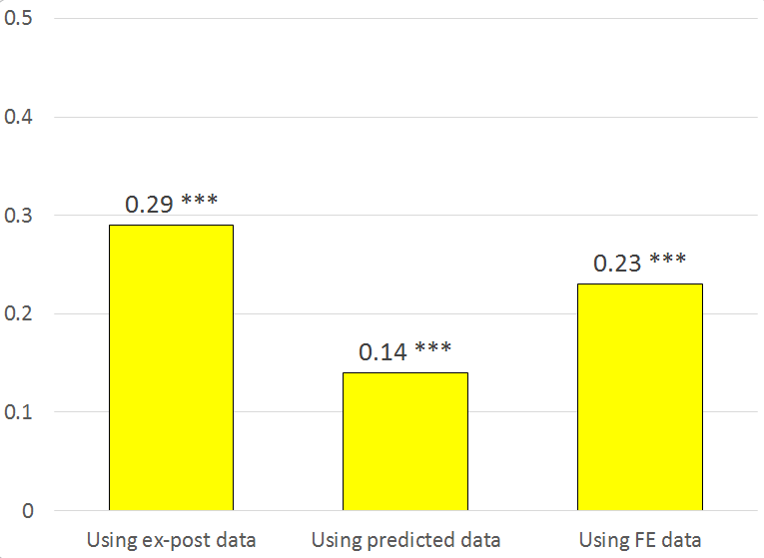The height and width of the screenshot is (558, 764).
Task: Click the 0.1 vertical axis label
Action: [x=21, y=412]
